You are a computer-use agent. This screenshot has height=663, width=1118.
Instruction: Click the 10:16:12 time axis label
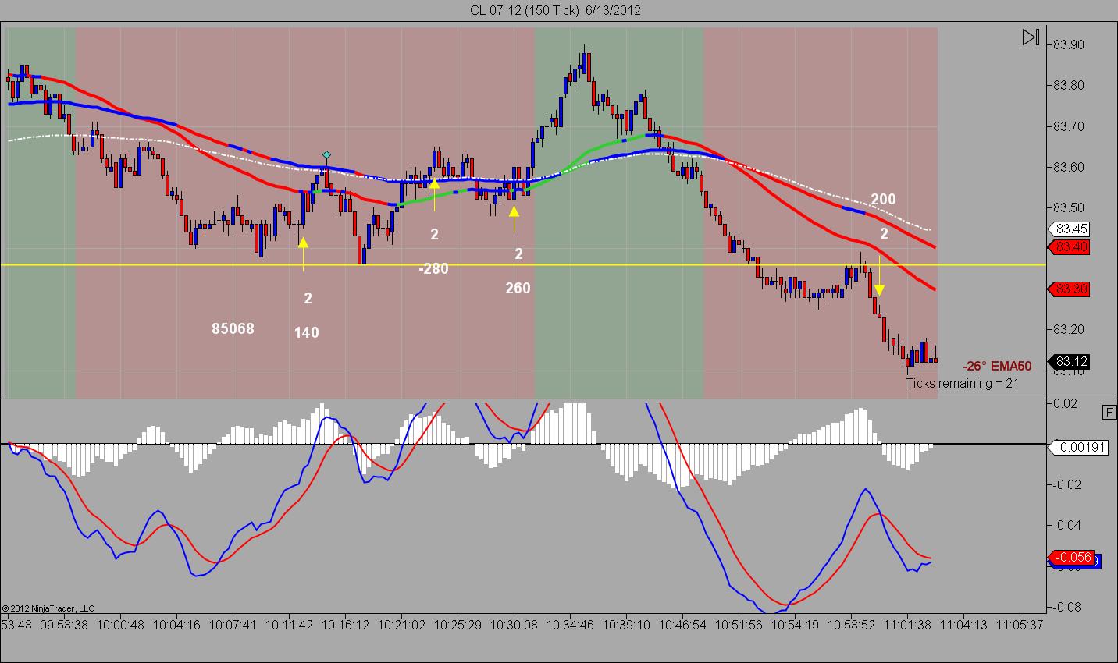[x=346, y=625]
